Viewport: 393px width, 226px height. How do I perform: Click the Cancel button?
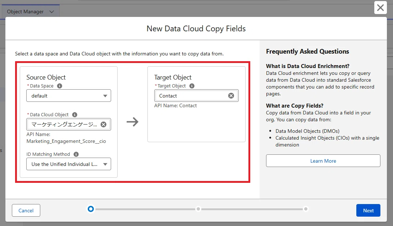point(26,211)
